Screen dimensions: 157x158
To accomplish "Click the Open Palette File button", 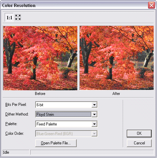I will pos(56,143).
